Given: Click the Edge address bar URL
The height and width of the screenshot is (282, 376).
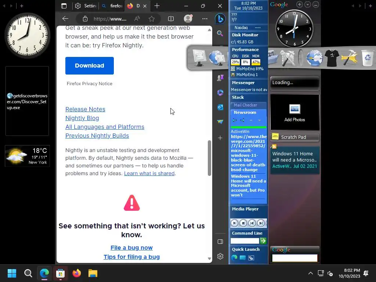Looking at the screenshot, I should click(x=110, y=19).
